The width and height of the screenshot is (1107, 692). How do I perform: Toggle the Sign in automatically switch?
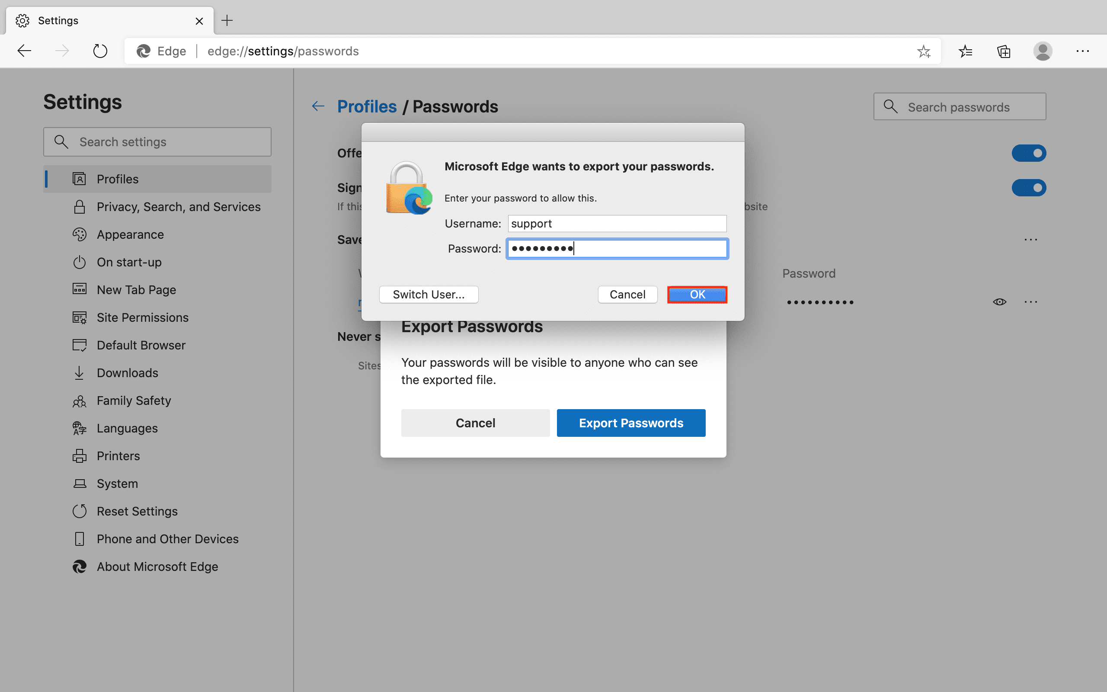point(1028,188)
